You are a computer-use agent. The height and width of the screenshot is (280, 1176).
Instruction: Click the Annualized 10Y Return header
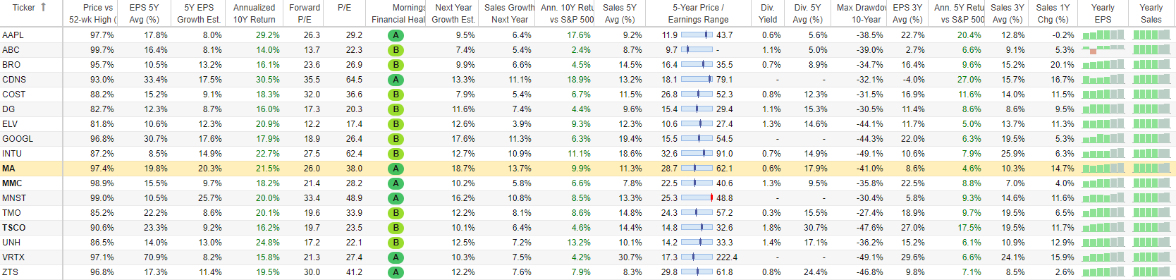(255, 13)
